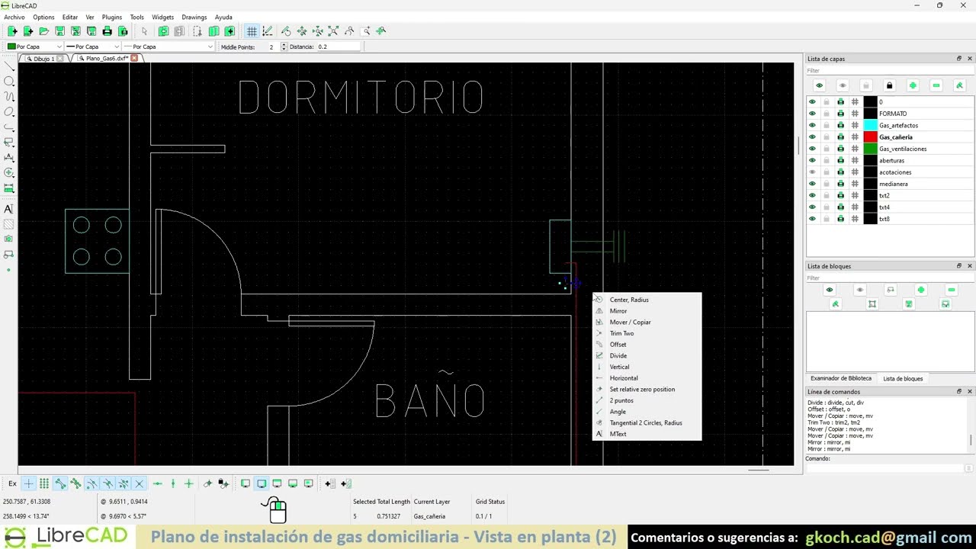The image size is (976, 549).
Task: Click the Print icon in toolbar
Action: [x=107, y=31]
